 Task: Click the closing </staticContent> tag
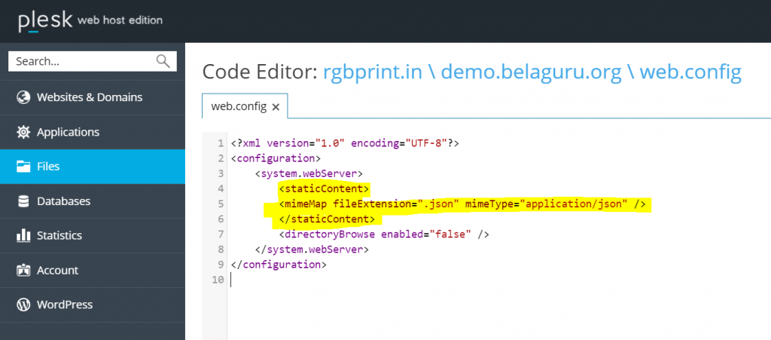(x=327, y=219)
